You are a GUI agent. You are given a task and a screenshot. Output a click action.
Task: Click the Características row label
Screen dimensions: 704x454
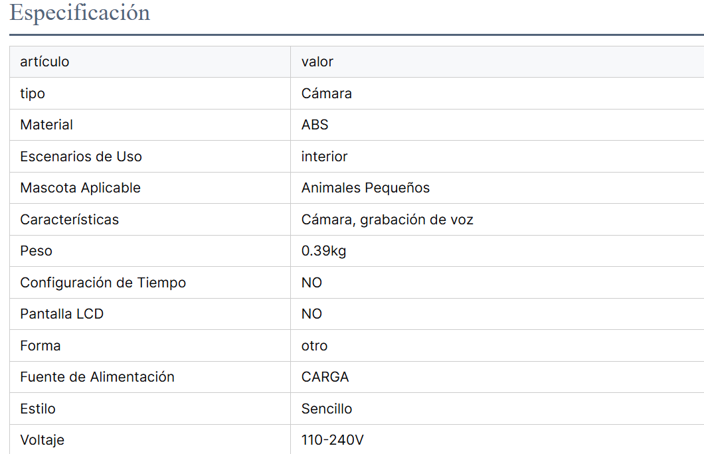pos(70,220)
